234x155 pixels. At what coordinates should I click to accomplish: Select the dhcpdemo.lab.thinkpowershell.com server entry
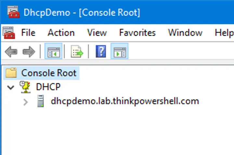click(125, 101)
